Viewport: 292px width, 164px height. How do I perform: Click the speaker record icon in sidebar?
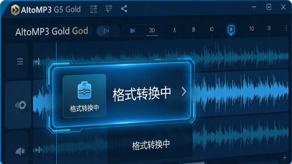[x=21, y=105]
